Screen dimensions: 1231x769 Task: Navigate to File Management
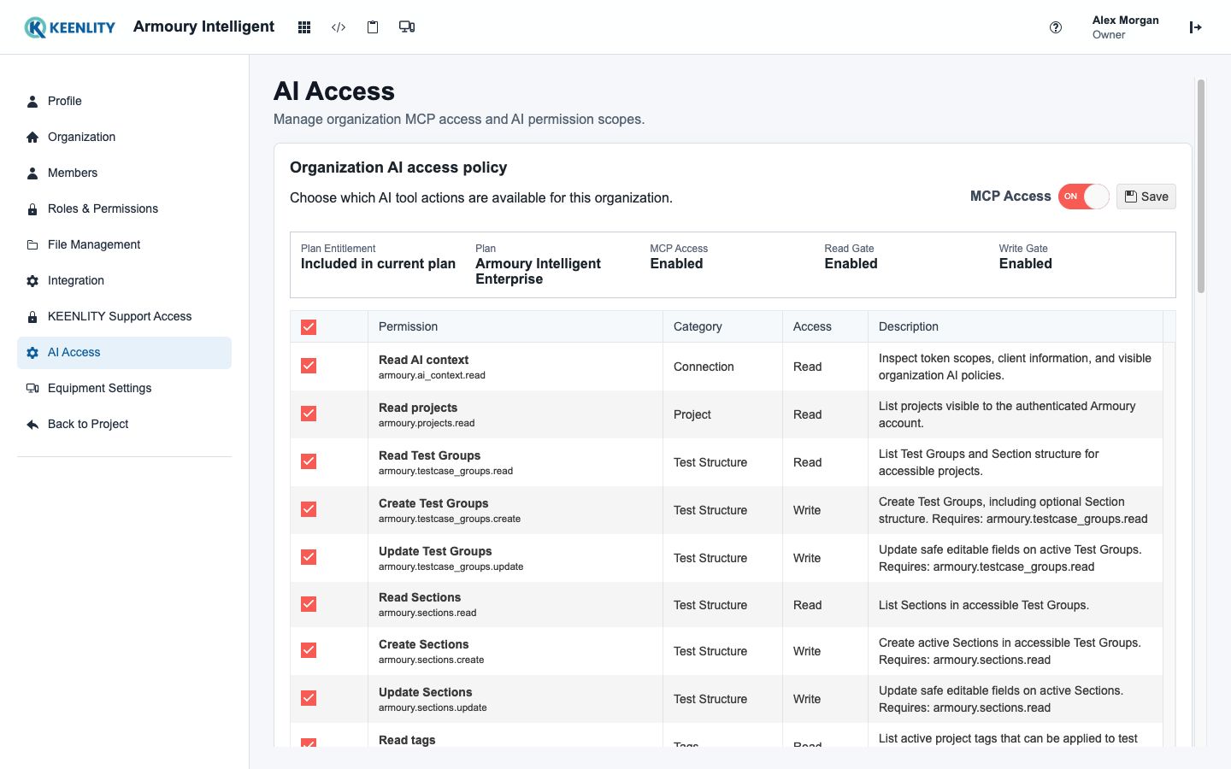tap(124, 244)
